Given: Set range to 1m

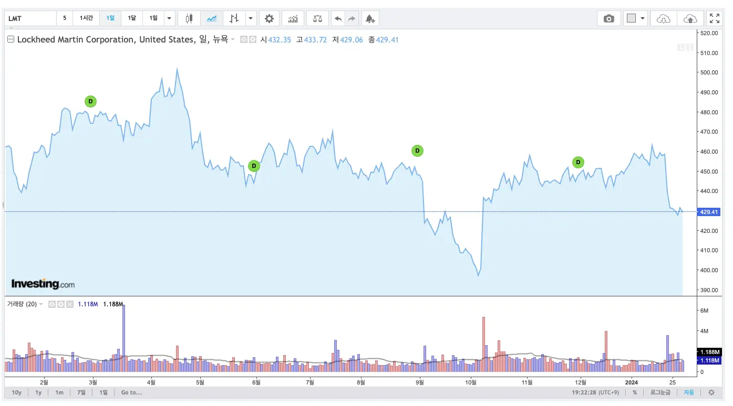Looking at the screenshot, I should [x=59, y=392].
